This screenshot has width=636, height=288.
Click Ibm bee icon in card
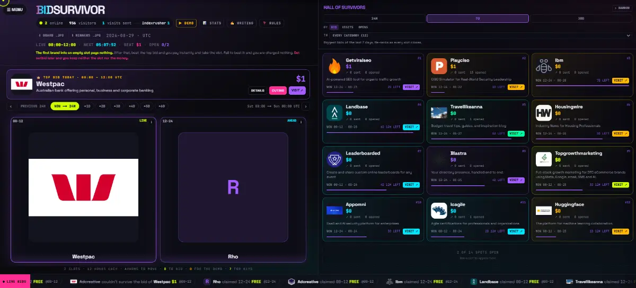[543, 66]
